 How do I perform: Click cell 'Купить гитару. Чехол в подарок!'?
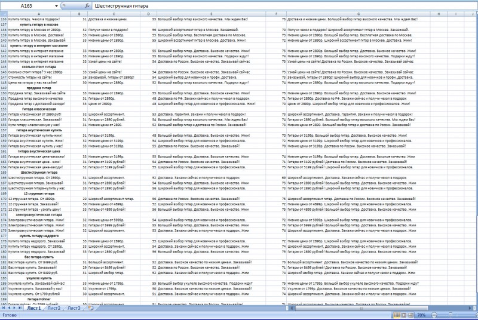39,19
